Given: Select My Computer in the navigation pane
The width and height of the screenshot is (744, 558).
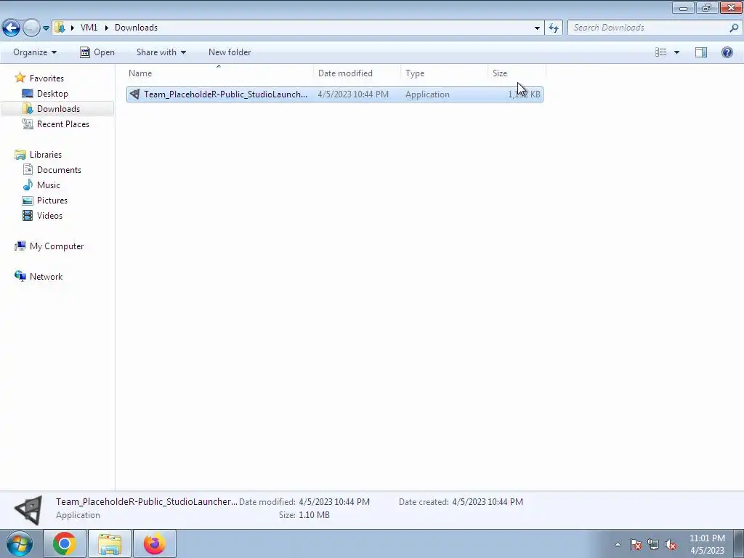Looking at the screenshot, I should (x=57, y=246).
